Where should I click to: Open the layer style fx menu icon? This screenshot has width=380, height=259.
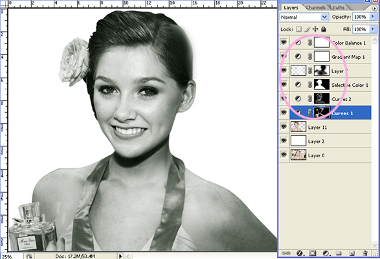pyautogui.click(x=300, y=253)
